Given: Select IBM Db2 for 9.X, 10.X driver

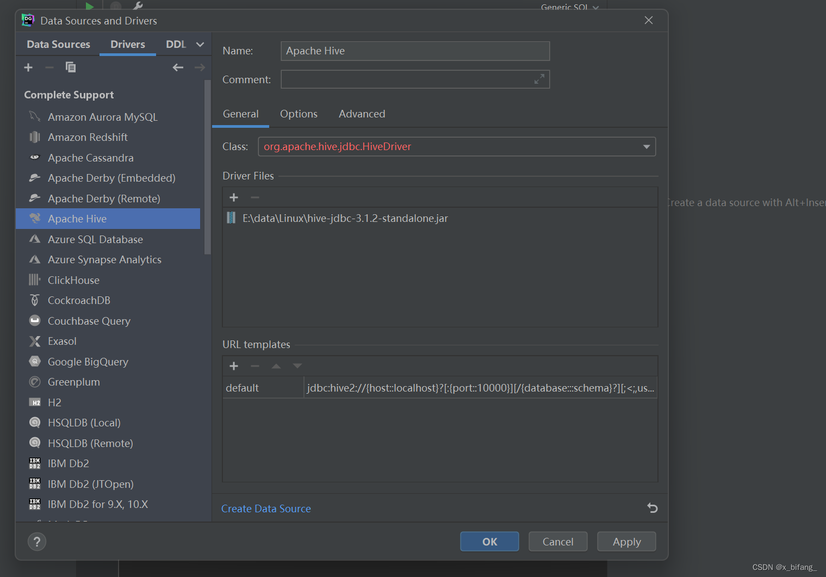Looking at the screenshot, I should [108, 504].
